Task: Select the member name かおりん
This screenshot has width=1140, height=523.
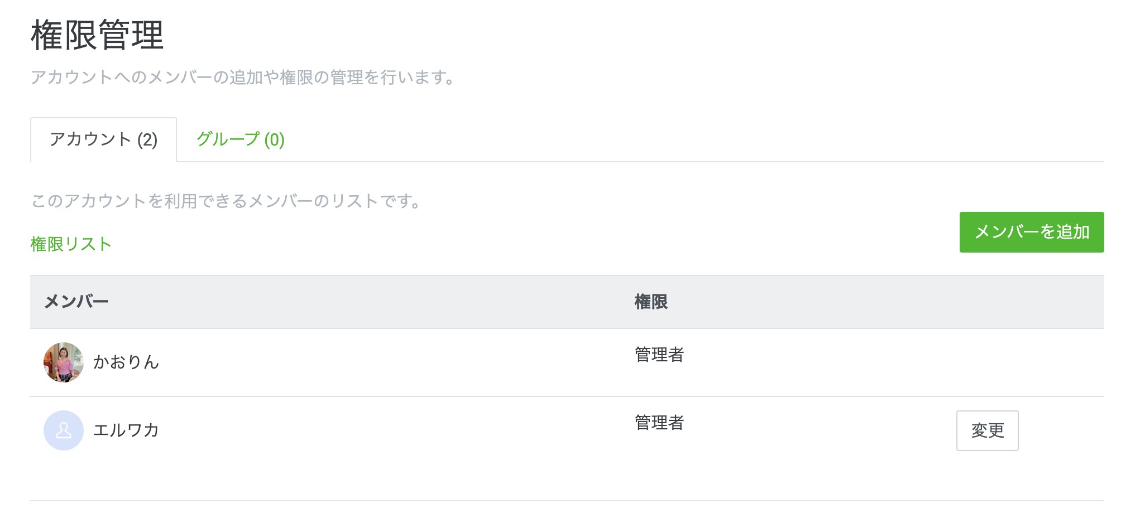Action: [x=126, y=362]
